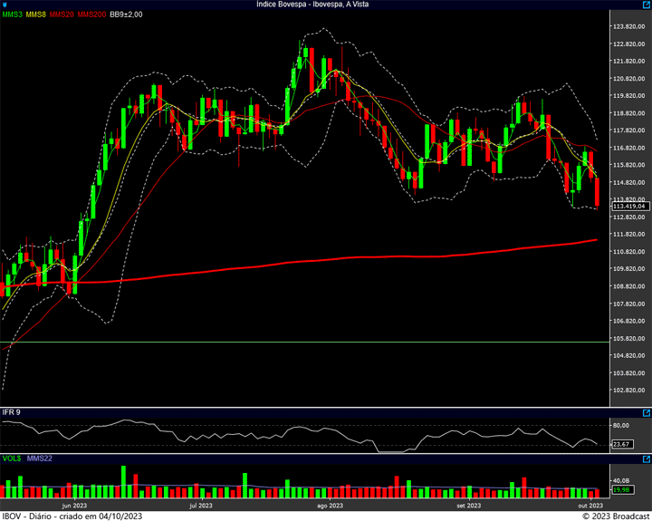
Task: Click the ago 2023 label on the date axis
Action: tap(329, 505)
